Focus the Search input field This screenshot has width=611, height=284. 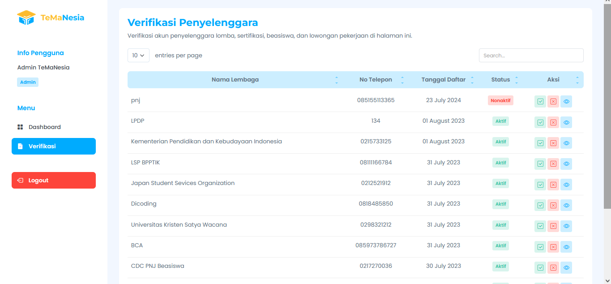pyautogui.click(x=531, y=56)
